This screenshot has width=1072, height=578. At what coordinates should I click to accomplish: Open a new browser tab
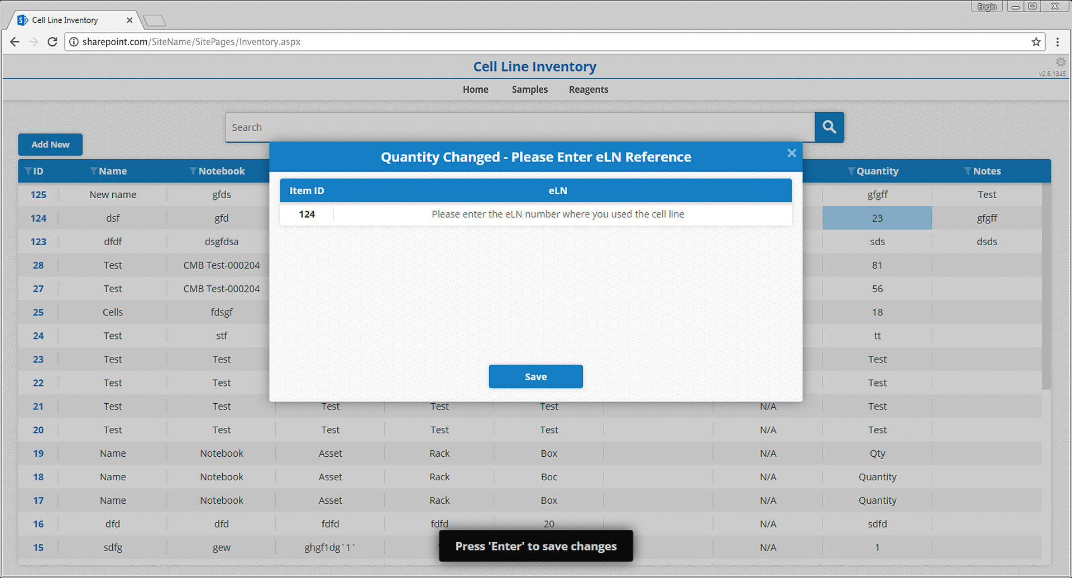[x=155, y=21]
